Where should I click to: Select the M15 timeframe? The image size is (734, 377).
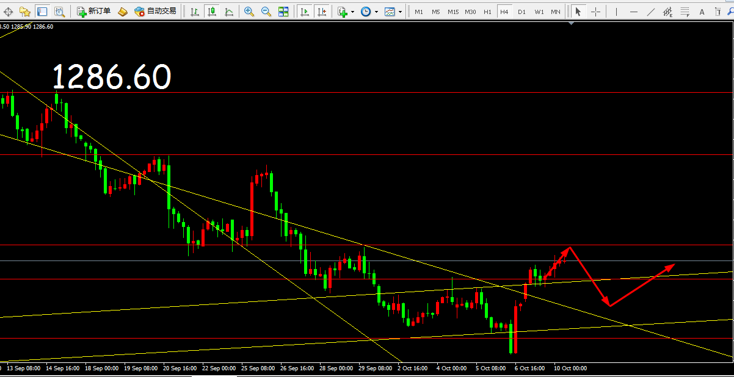click(452, 12)
